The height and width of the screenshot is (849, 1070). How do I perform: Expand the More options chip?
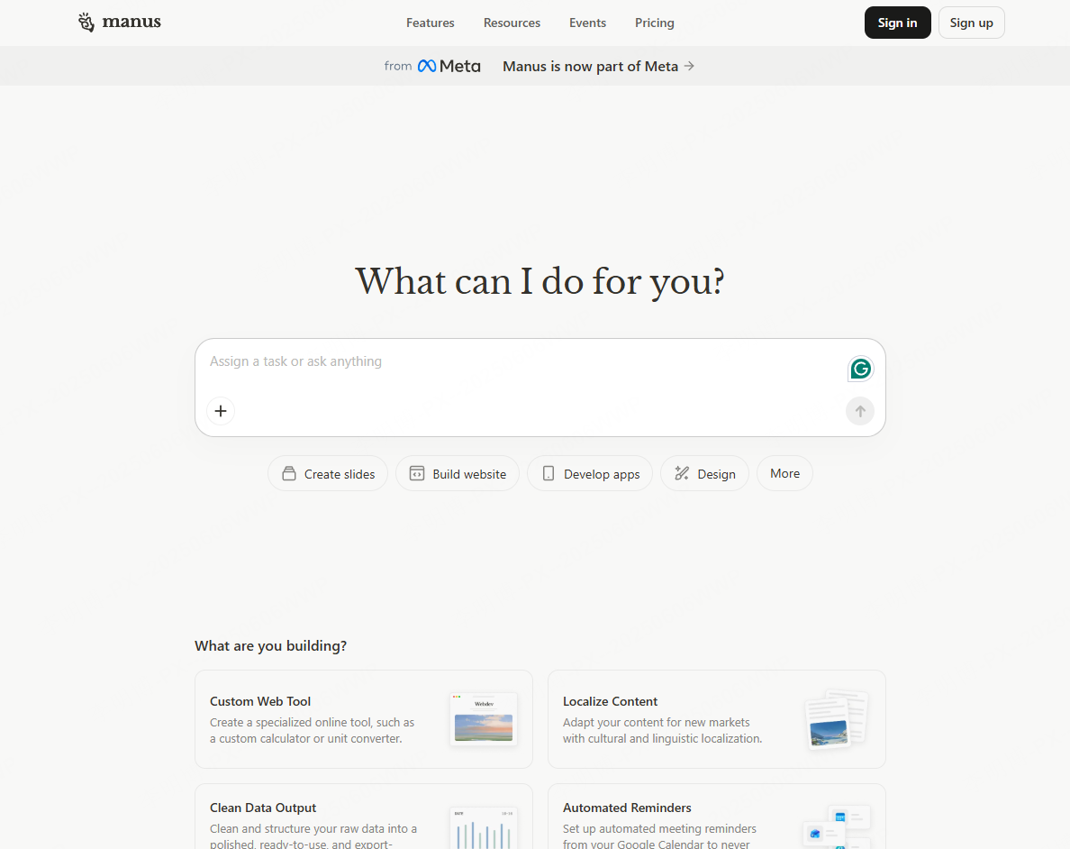(x=784, y=473)
